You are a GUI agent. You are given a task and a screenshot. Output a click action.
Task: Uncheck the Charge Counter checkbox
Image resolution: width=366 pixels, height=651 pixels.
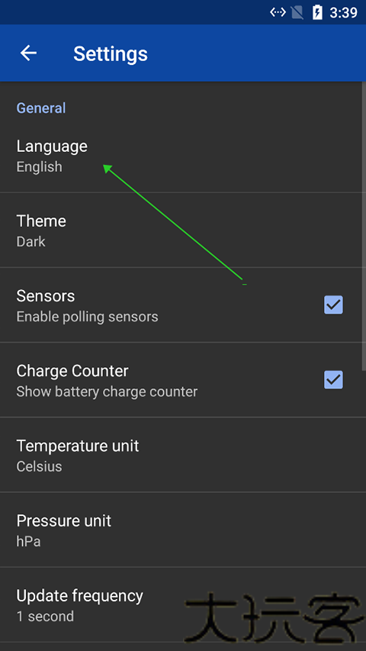click(333, 379)
